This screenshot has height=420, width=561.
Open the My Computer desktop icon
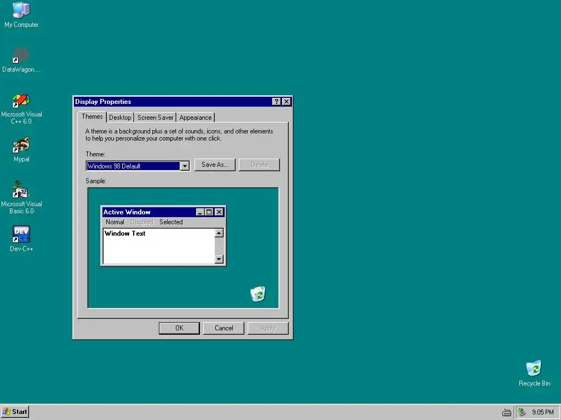click(x=21, y=15)
